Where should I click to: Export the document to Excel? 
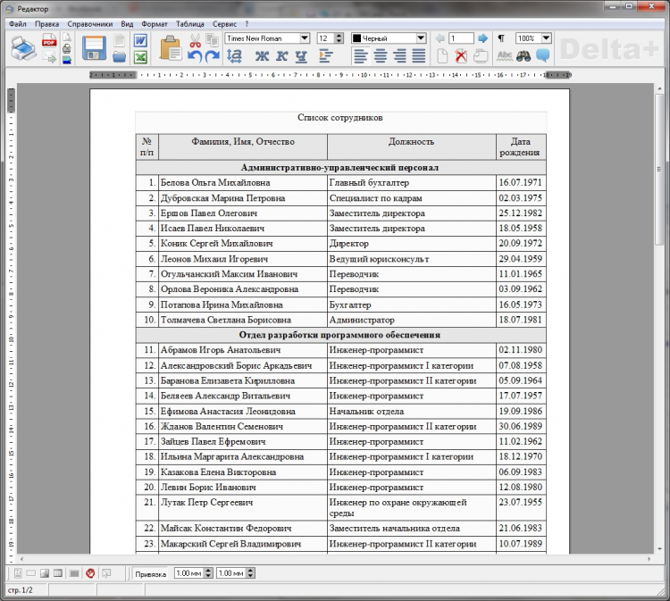click(140, 57)
